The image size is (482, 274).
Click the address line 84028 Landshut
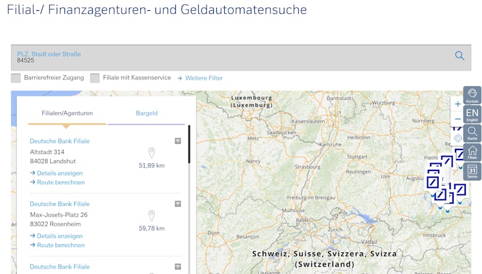coord(52,161)
